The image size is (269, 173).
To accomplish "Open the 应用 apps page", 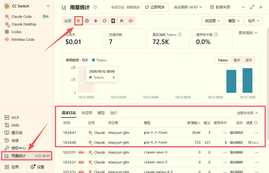I will (x=15, y=167).
